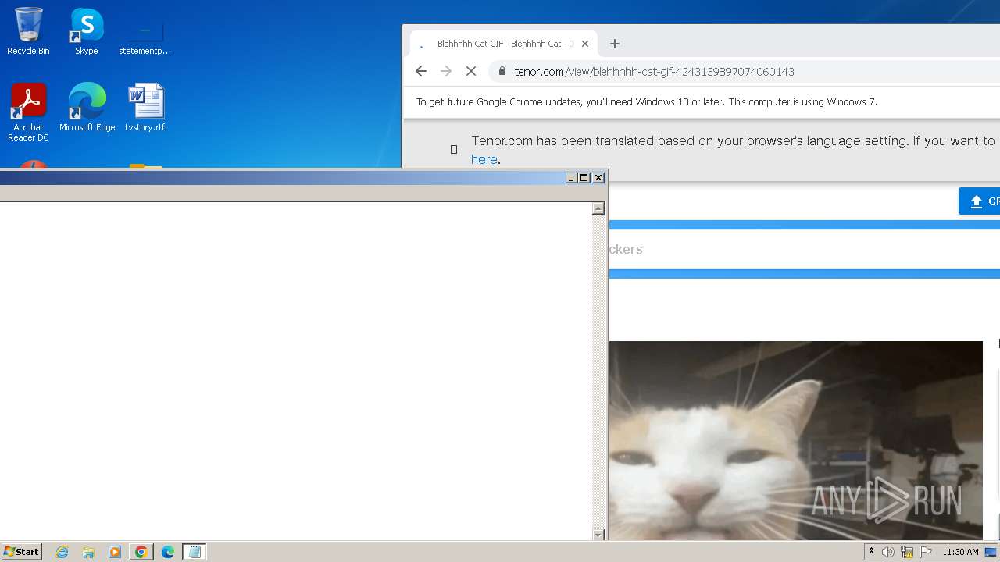Launch Microsoft Edge from the desktop
Screen dimensions: 1000x562
[x=87, y=107]
